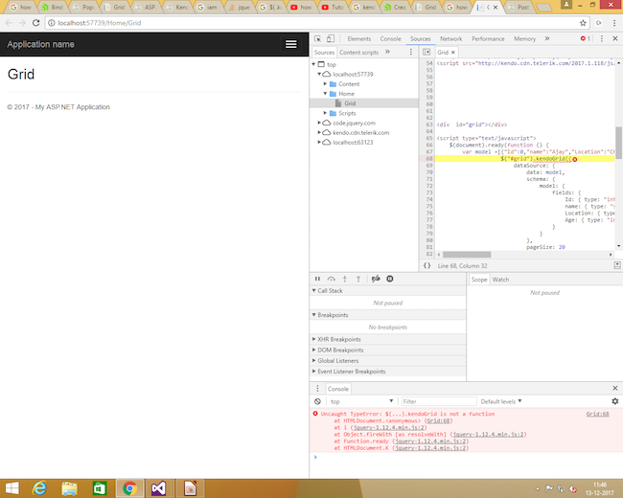Switch to the Network tab

(x=451, y=38)
